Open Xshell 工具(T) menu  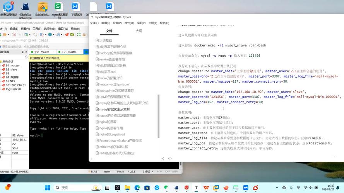(37, 29)
